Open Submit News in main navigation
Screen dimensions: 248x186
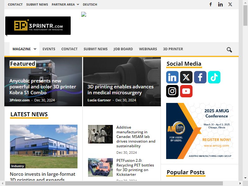[x=95, y=49]
